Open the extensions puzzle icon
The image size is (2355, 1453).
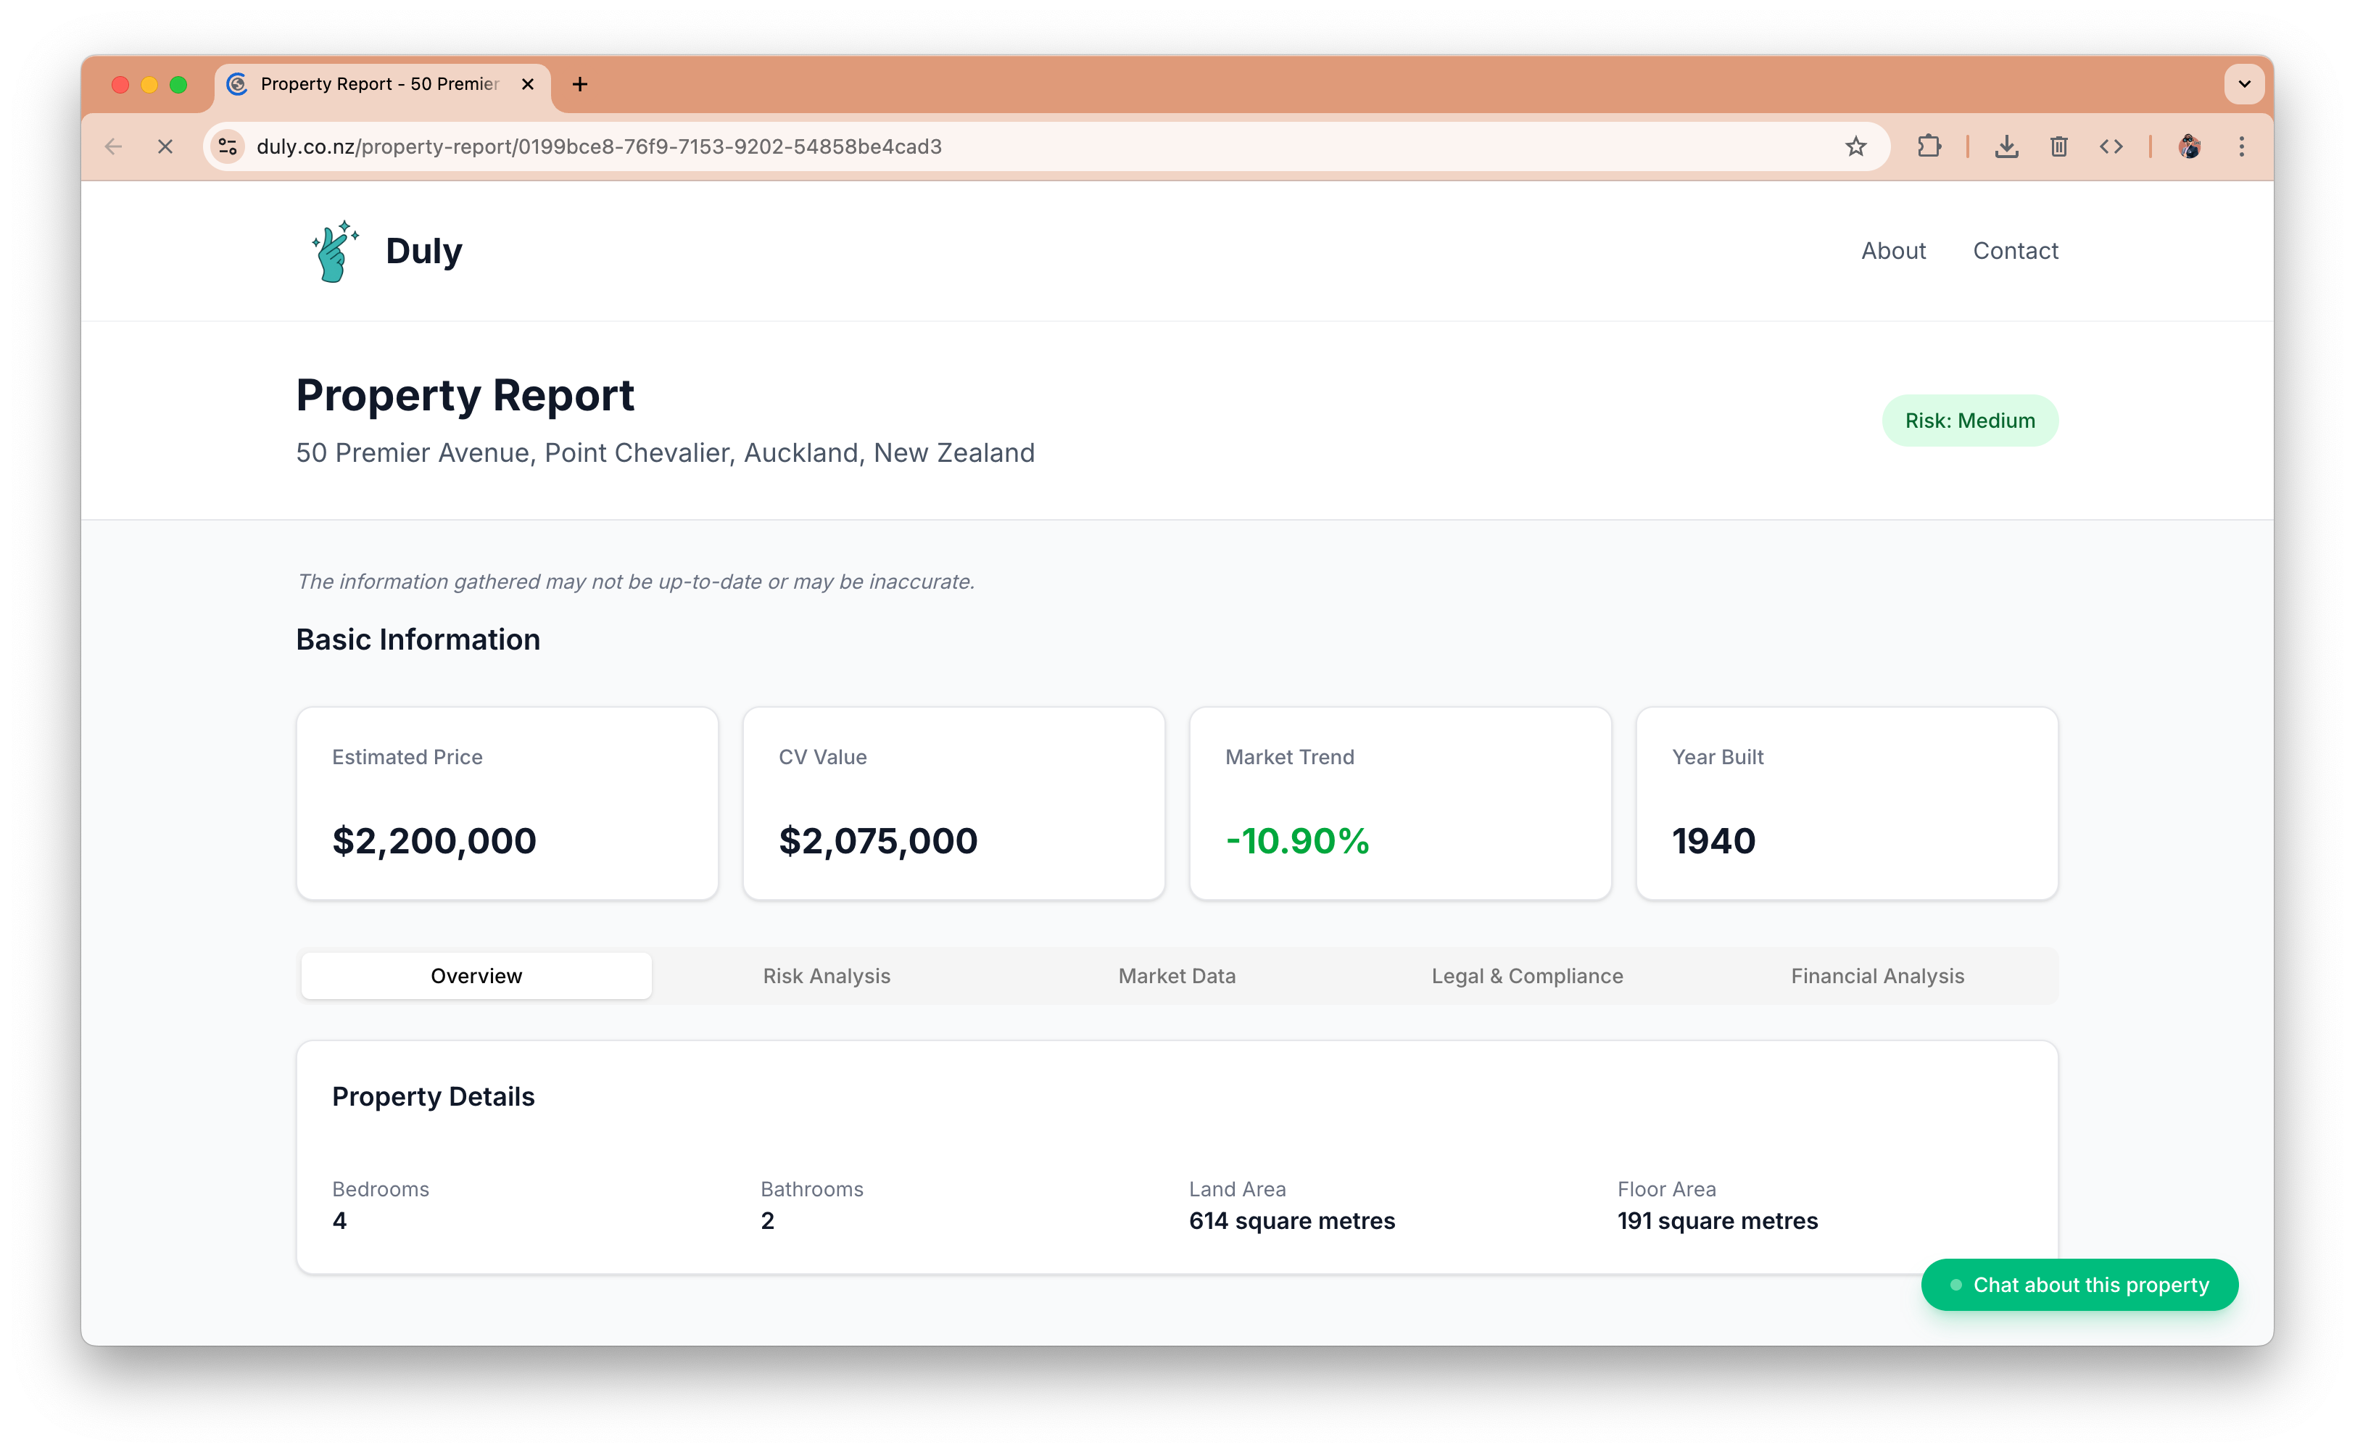pos(1929,146)
